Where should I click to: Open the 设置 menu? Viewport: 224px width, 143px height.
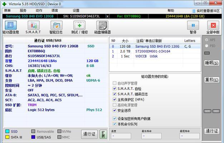point(76,11)
